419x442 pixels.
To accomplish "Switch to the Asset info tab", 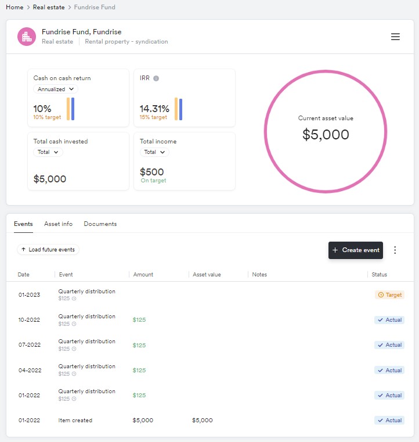I will point(58,224).
